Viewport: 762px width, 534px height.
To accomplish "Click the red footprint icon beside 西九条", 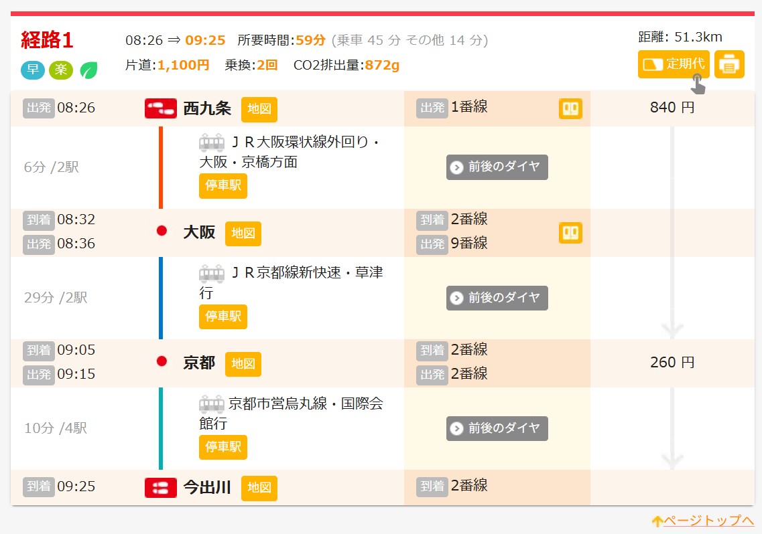I will pyautogui.click(x=160, y=108).
